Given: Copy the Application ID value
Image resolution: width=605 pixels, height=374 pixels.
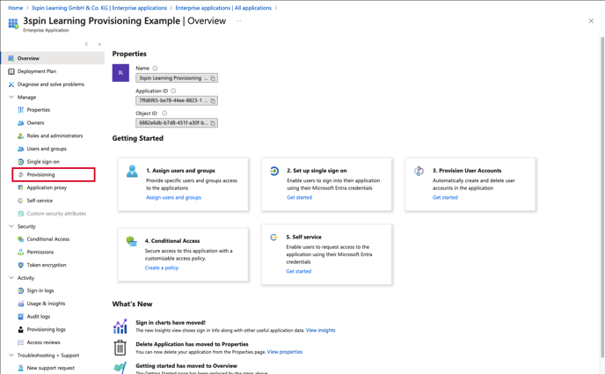Looking at the screenshot, I should coord(213,100).
